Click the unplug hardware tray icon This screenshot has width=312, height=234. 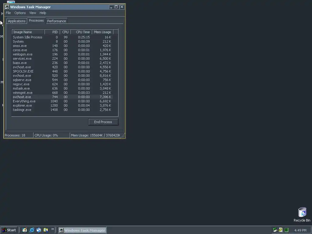[x=275, y=230]
